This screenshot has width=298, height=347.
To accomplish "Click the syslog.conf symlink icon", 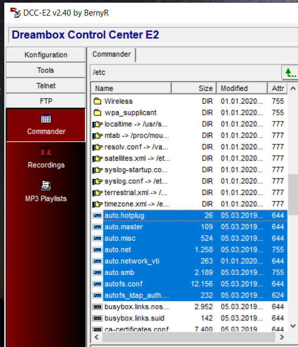I will pos(97,181).
